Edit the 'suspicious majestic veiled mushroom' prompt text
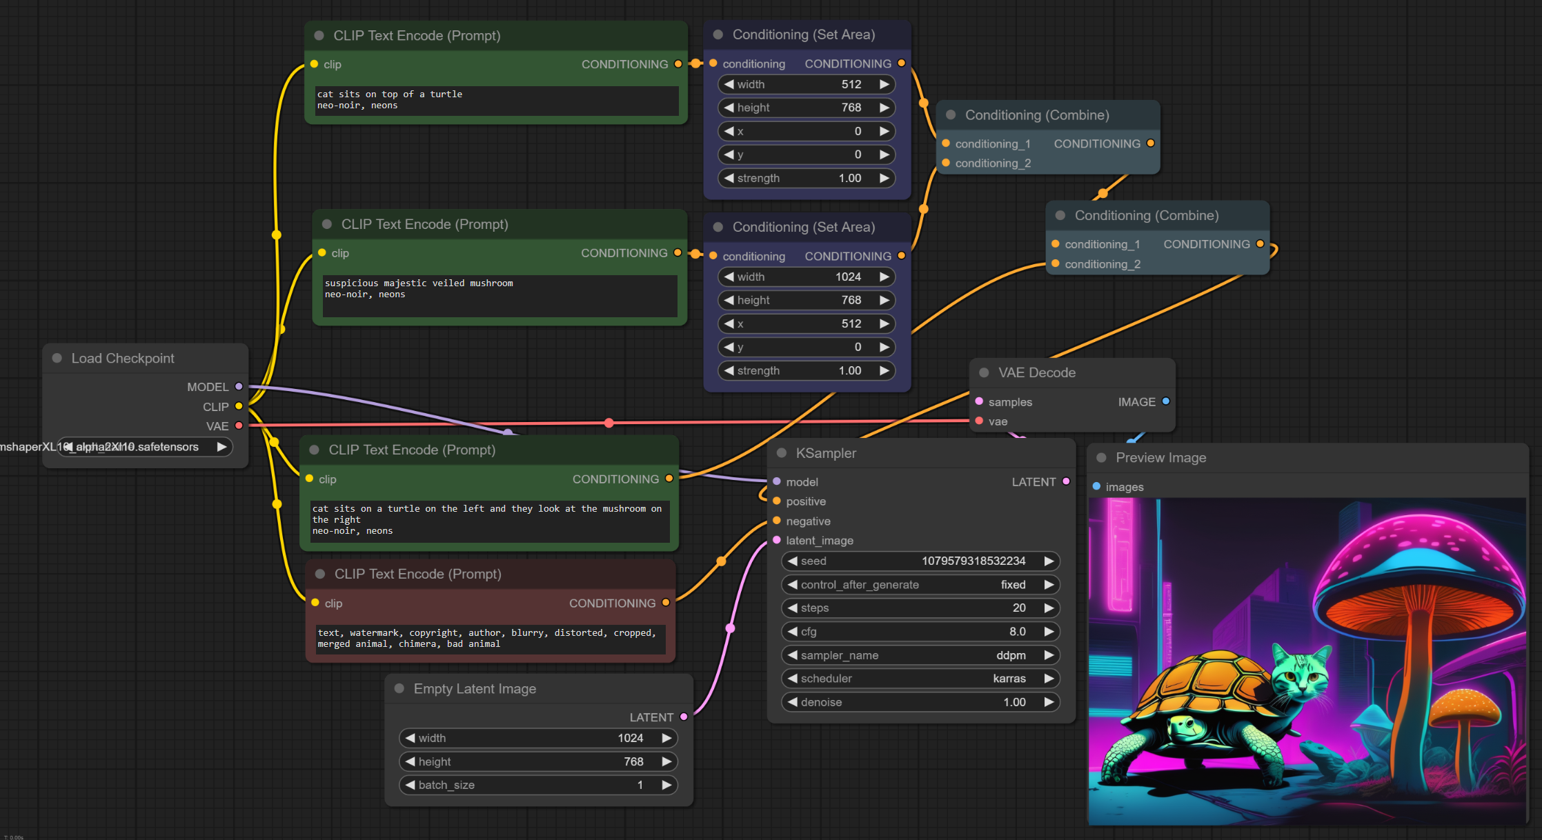This screenshot has height=840, width=1542. [500, 295]
